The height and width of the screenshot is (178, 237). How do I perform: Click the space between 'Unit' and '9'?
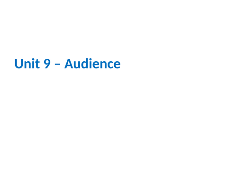pos(42,64)
